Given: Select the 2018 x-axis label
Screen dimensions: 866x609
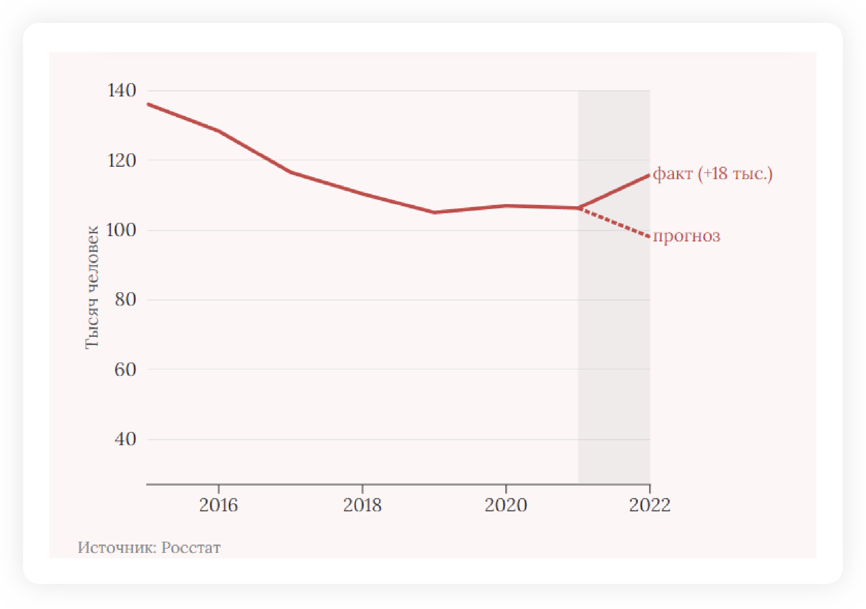Looking at the screenshot, I should pyautogui.click(x=362, y=505).
